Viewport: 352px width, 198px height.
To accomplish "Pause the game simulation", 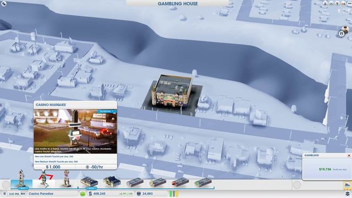I will [x=4, y=194].
